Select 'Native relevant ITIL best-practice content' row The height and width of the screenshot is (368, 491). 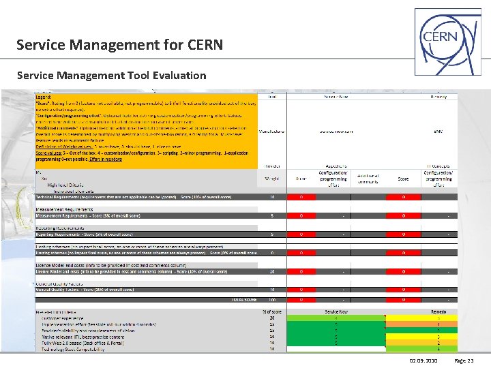tap(146, 337)
